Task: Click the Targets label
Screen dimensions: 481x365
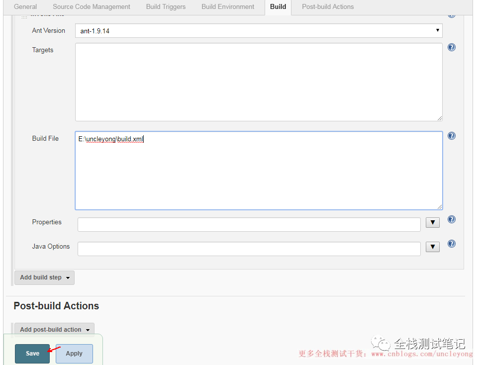Action: (43, 50)
